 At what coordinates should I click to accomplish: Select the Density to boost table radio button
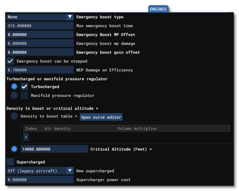click(14, 116)
